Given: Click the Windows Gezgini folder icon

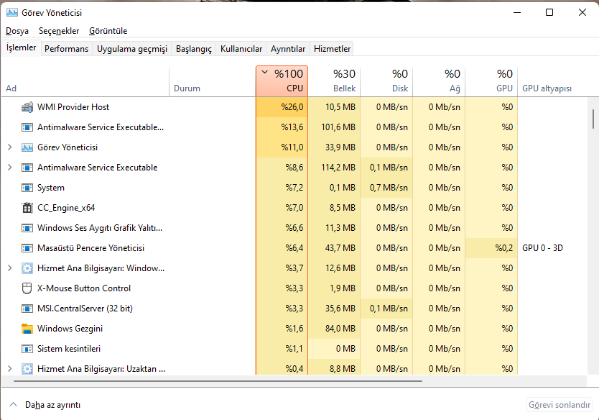Looking at the screenshot, I should pos(27,329).
